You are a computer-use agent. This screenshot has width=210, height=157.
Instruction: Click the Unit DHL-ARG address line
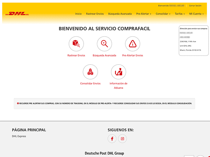click(x=185, y=46)
